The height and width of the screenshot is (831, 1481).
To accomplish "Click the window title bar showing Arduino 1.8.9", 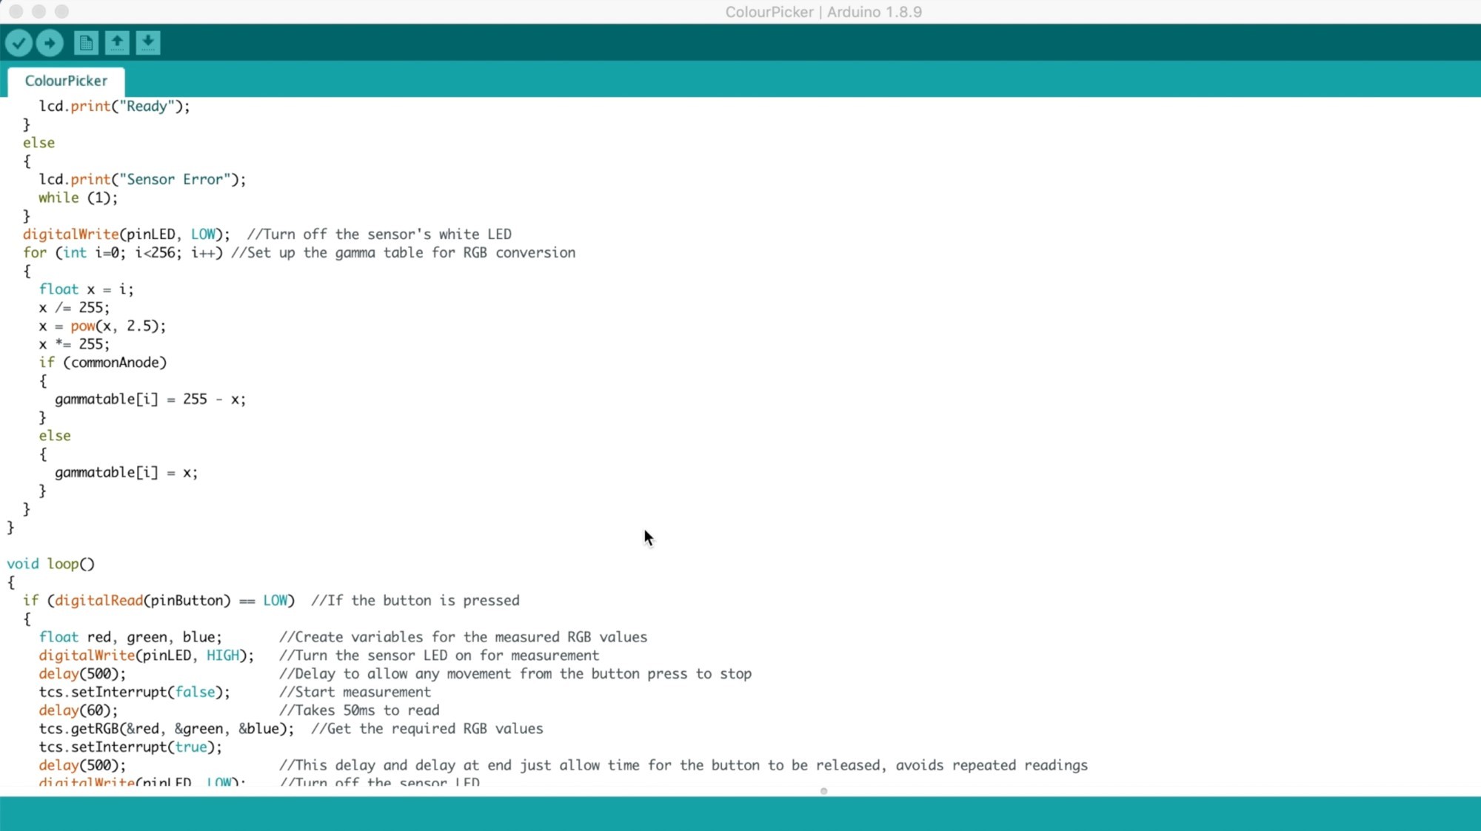I will (x=826, y=11).
